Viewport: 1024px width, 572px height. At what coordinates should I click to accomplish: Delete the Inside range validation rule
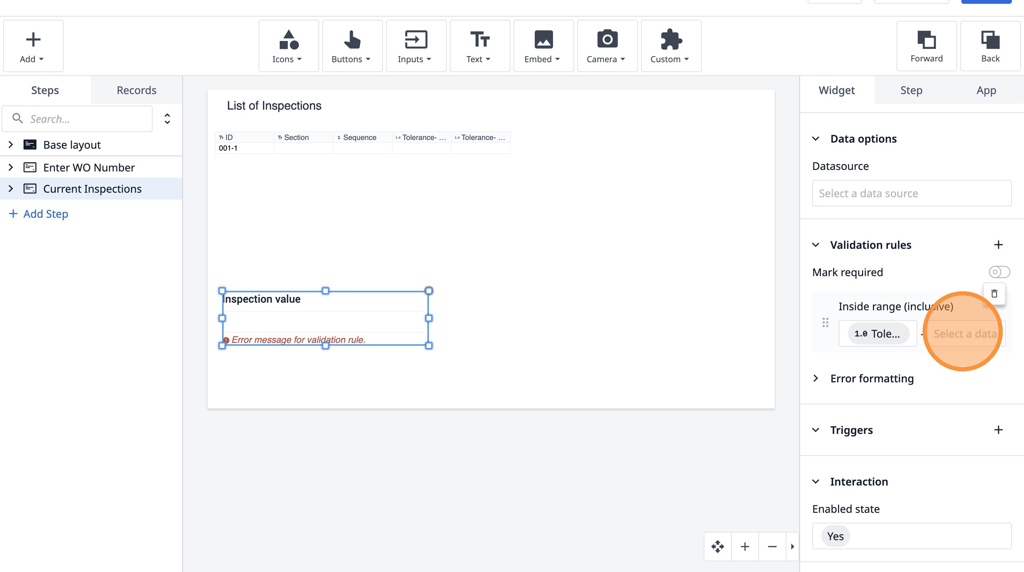pos(994,294)
